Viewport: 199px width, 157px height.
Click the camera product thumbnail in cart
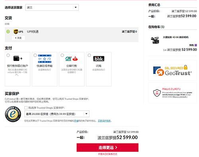click(155, 40)
